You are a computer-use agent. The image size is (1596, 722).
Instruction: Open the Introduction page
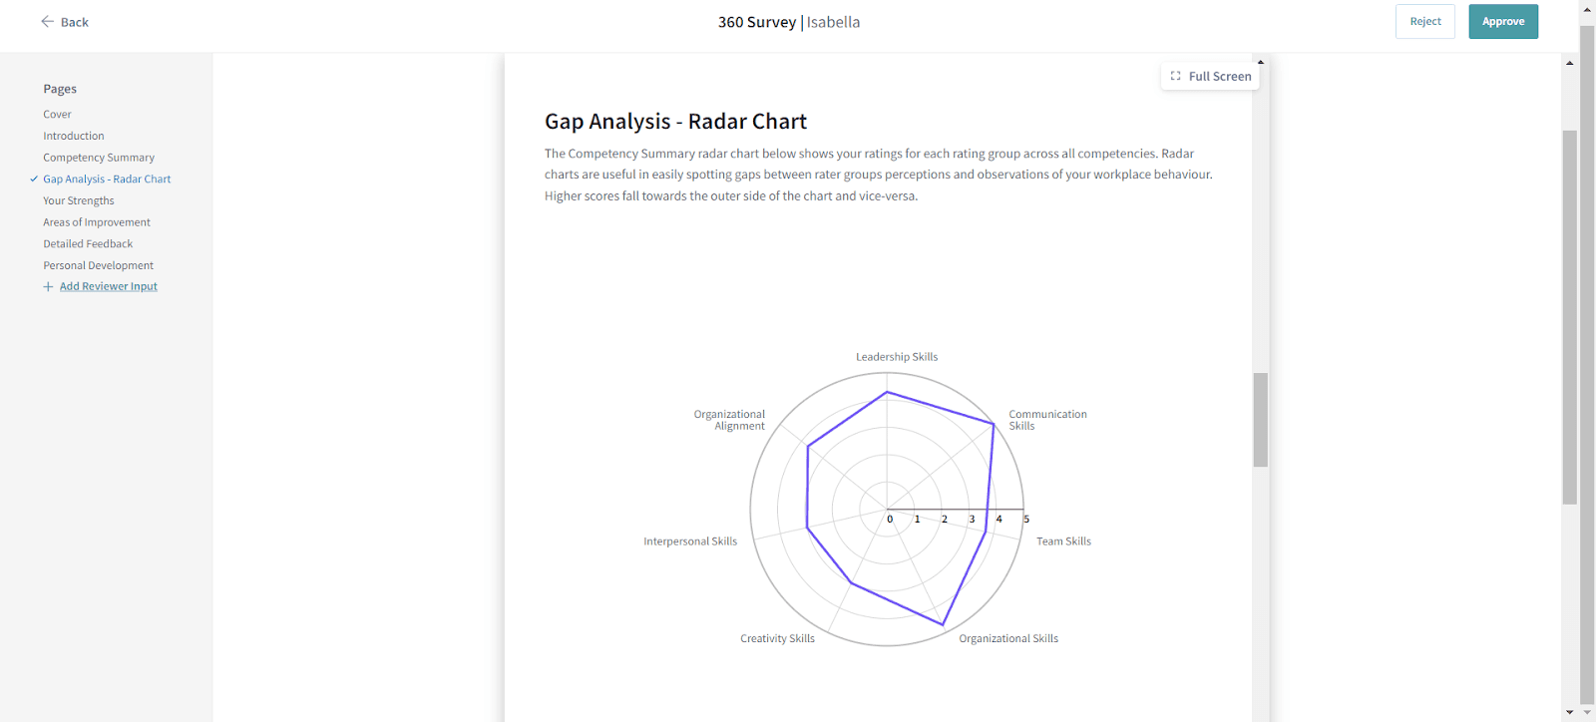[73, 137]
